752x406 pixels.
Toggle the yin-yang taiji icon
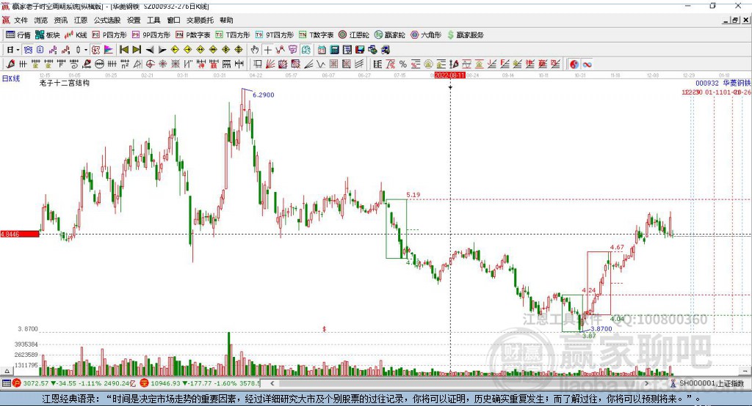pyautogui.click(x=574, y=64)
